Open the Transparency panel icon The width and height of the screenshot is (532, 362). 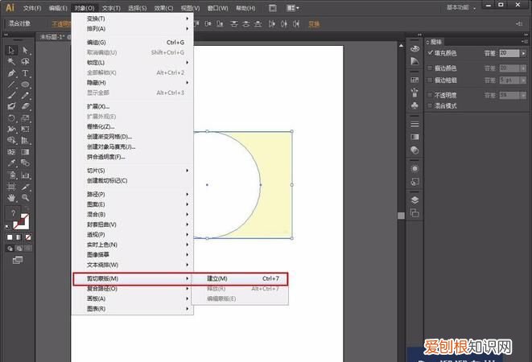[414, 150]
